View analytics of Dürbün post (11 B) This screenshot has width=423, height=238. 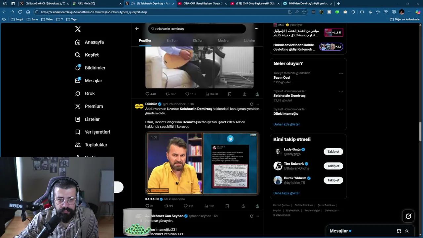pyautogui.click(x=209, y=206)
